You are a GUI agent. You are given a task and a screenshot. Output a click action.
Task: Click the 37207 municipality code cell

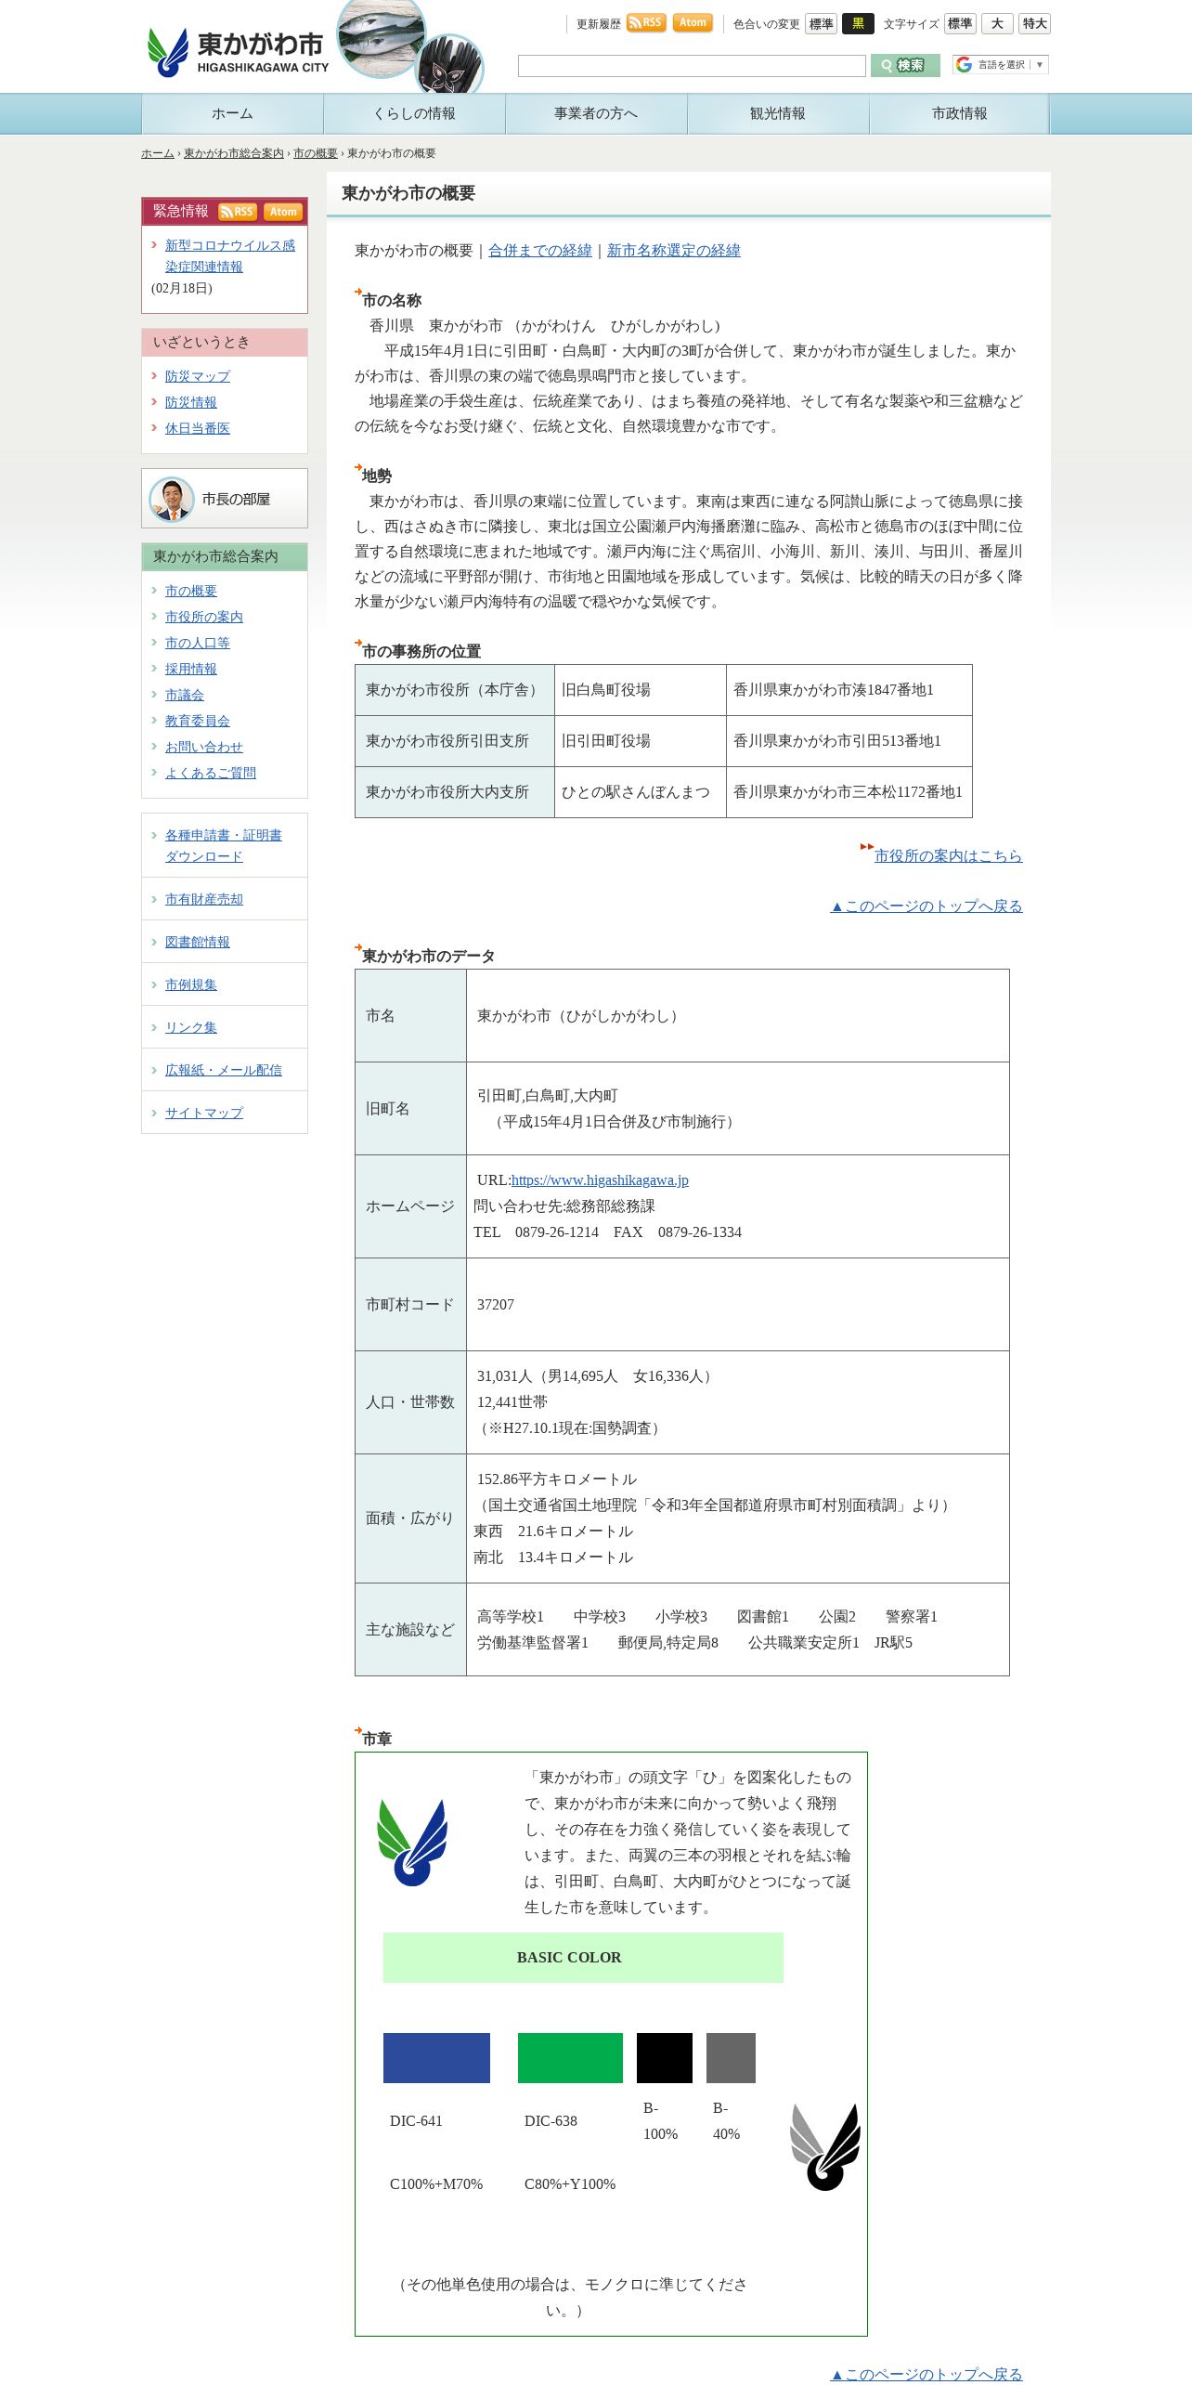tap(737, 1305)
